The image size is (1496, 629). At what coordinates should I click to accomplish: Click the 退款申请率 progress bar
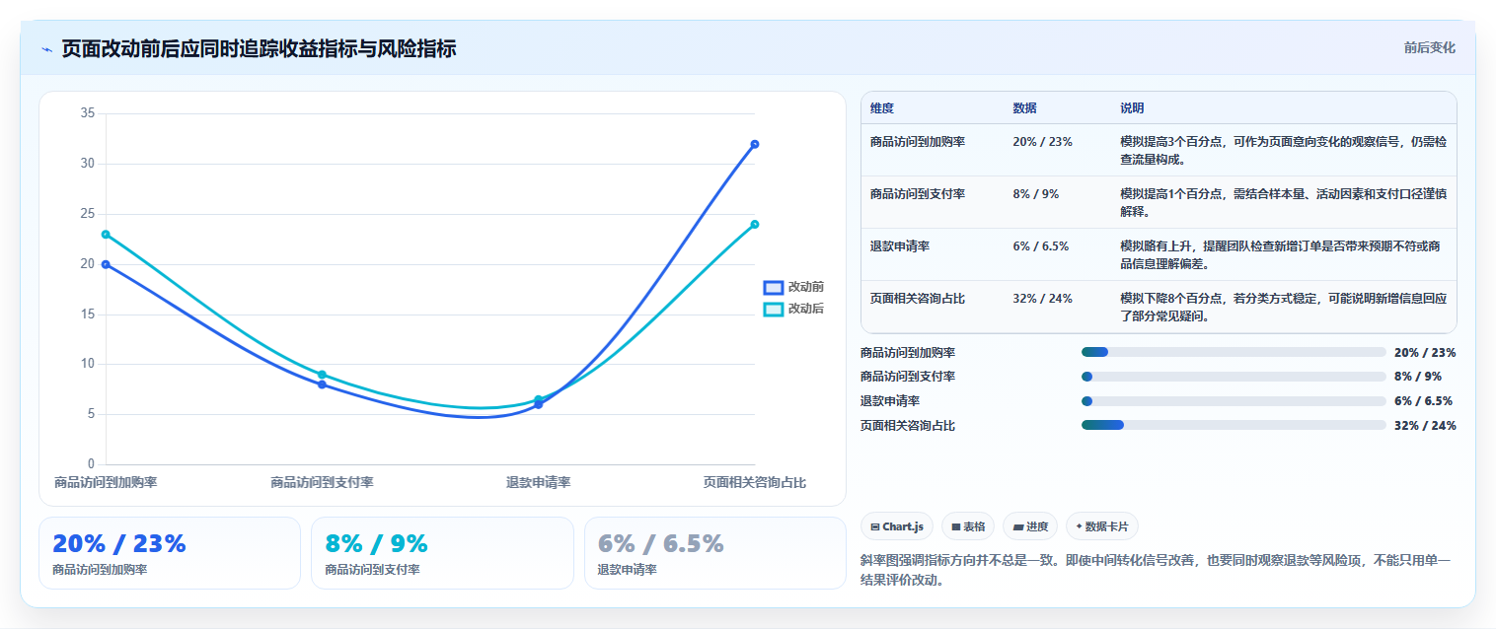(1234, 401)
